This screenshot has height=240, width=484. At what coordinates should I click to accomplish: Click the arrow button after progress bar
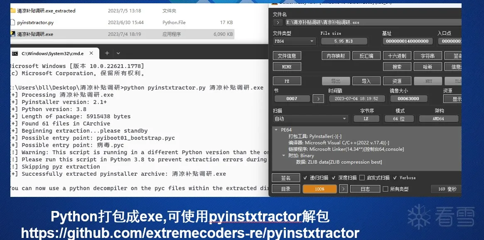click(343, 189)
